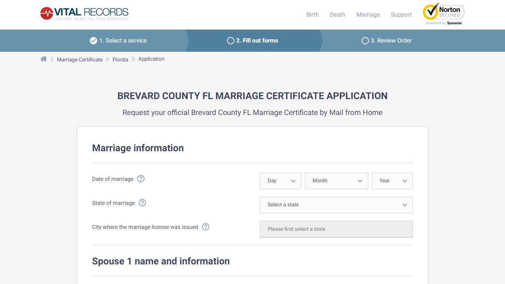Open the Year dropdown
Screen dimensions: 505x284
coord(392,181)
